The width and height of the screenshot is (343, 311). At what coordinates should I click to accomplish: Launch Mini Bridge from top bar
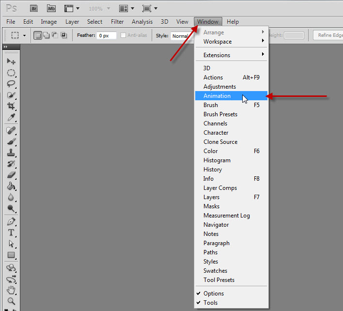51,9
